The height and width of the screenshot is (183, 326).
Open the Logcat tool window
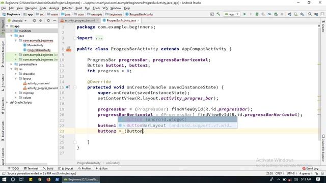[66, 168]
